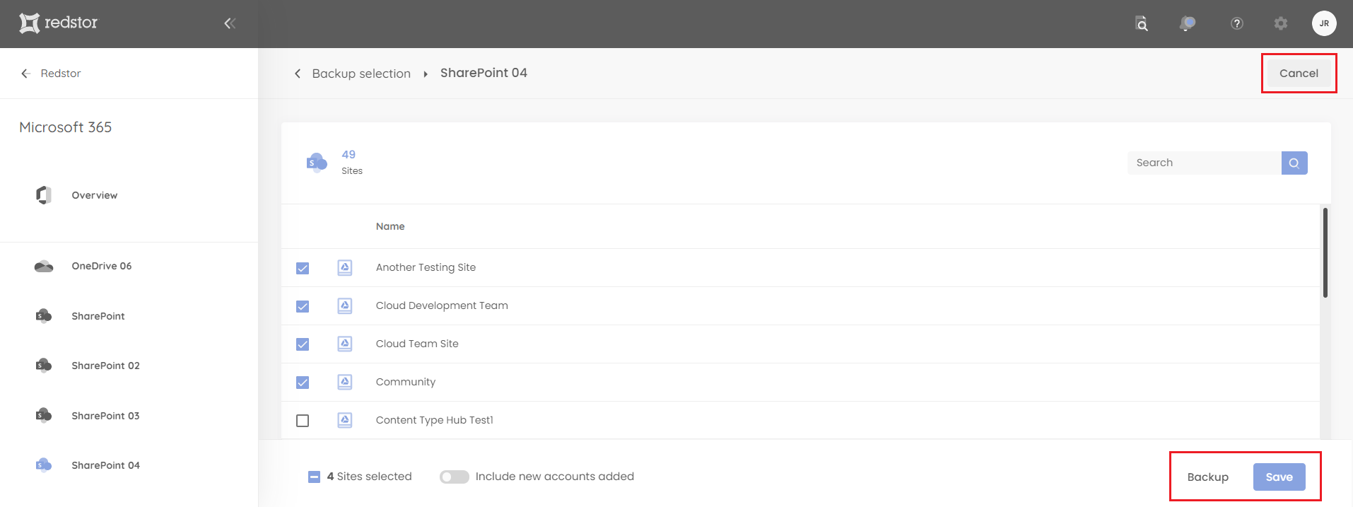Open the settings gear icon
The image size is (1353, 507).
[x=1280, y=23]
